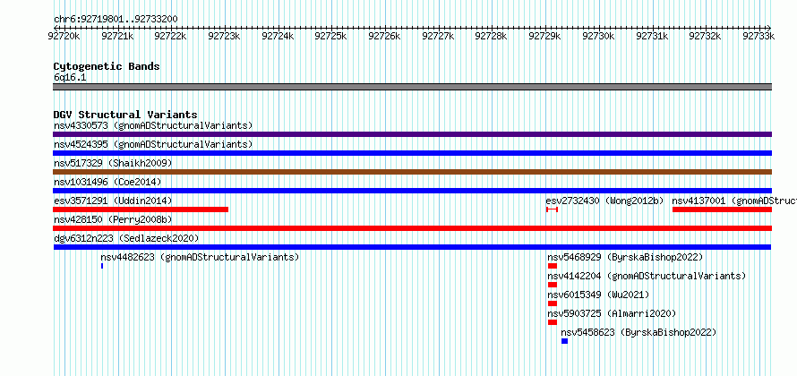The width and height of the screenshot is (797, 376).
Task: Select the blue dgv6312n223 variant bar
Action: (412, 247)
